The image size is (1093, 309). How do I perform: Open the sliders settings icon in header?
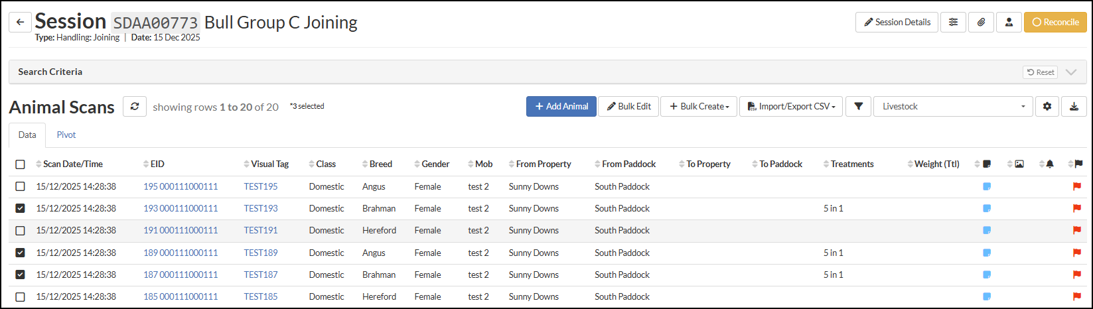[x=953, y=23]
